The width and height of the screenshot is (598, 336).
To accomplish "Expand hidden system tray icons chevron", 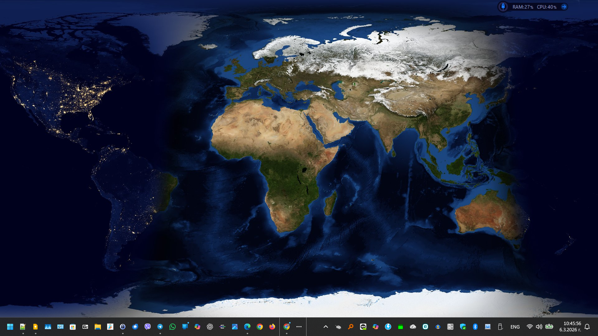I will coord(326,327).
